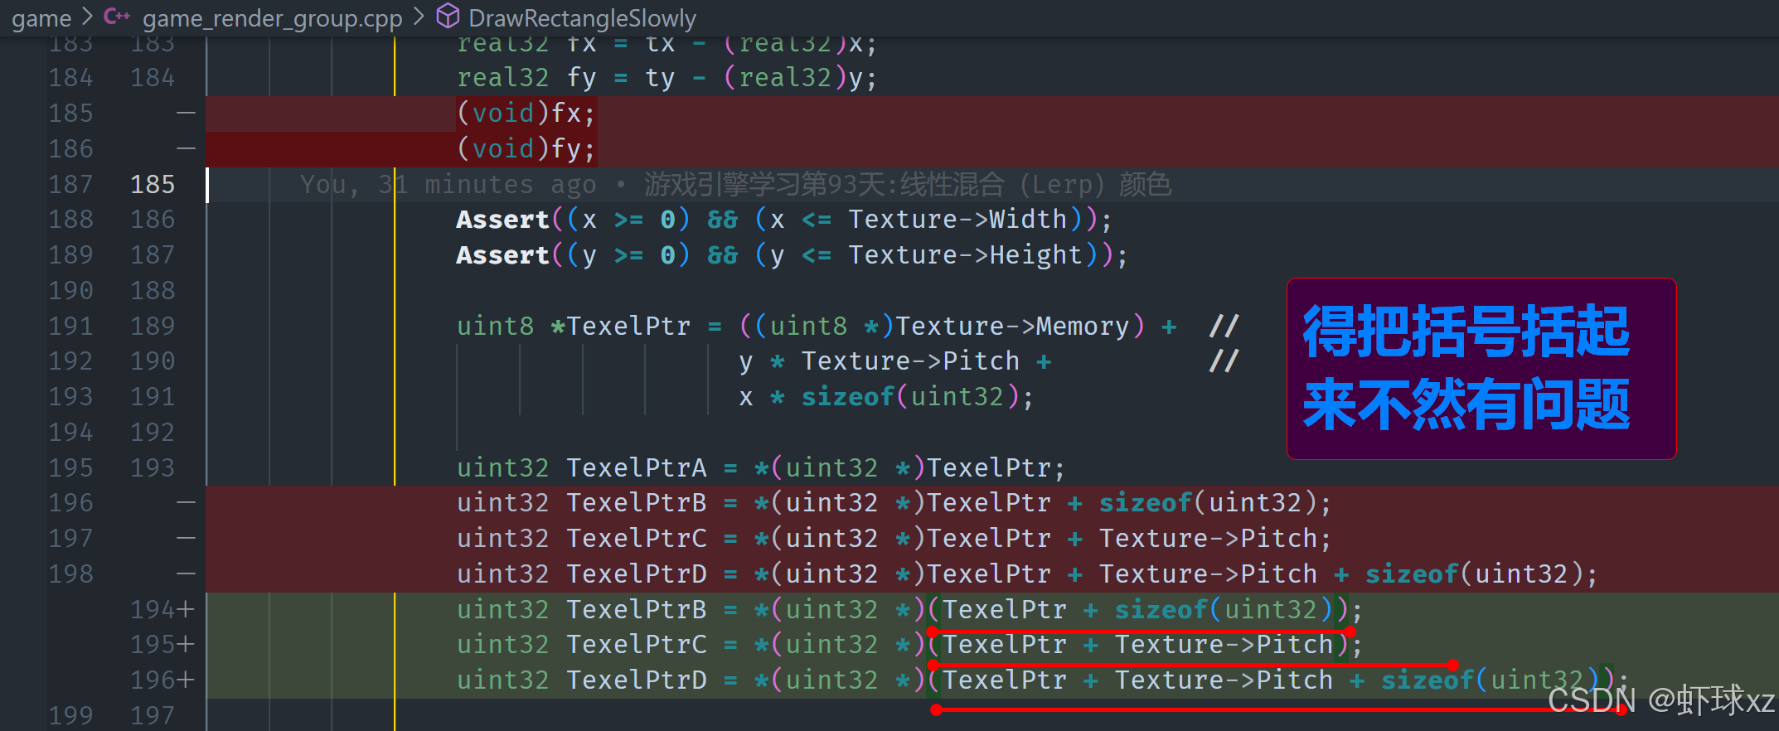Open game_render_group.cpp breadcrumb item
1779x731 pixels.
[272, 17]
